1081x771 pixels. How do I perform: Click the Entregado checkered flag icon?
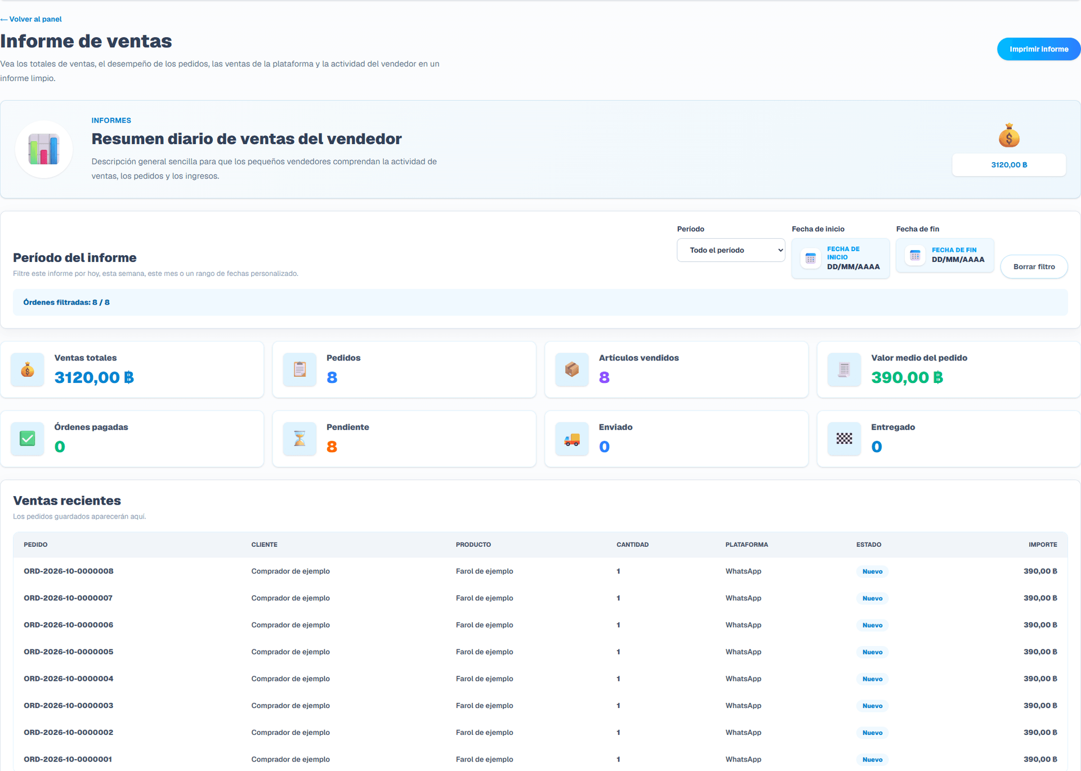(844, 439)
